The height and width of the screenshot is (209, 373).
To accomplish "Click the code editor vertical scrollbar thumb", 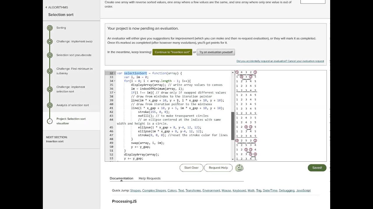I will tap(233, 126).
